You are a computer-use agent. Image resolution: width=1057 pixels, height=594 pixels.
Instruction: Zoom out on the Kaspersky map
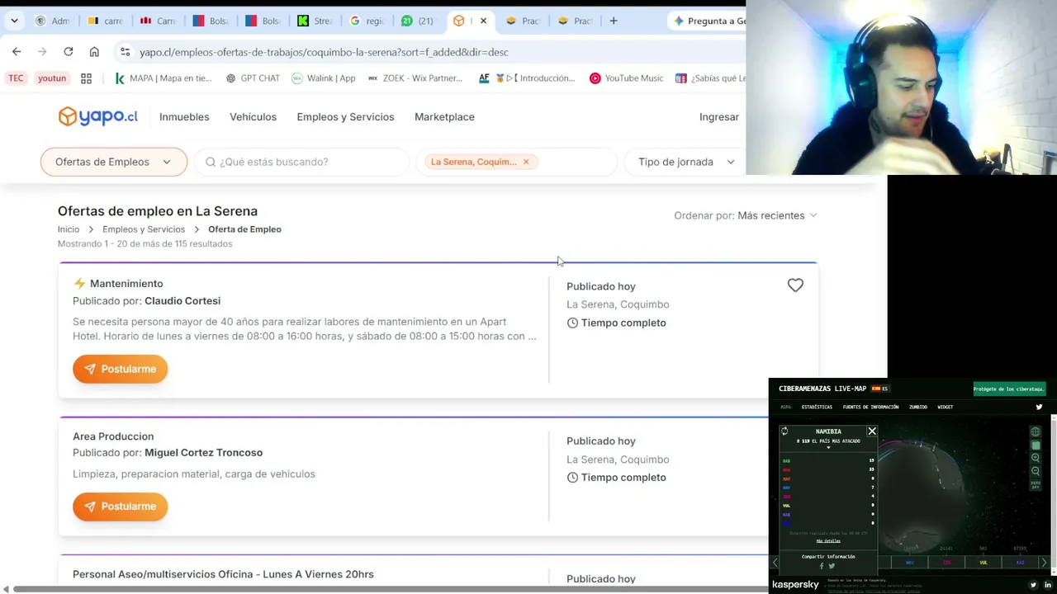click(1036, 471)
